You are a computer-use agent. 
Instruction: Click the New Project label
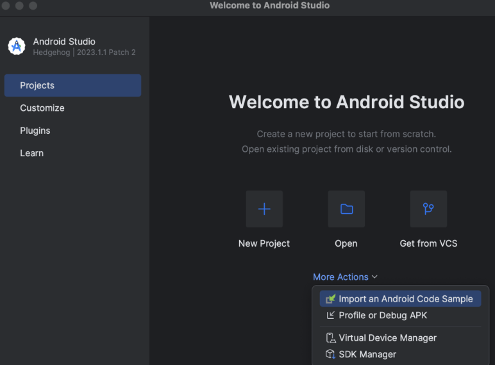click(x=264, y=243)
